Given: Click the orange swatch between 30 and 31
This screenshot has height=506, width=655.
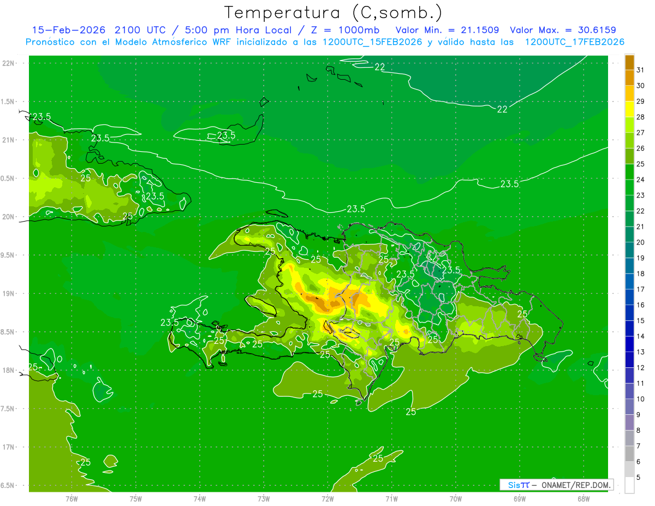Looking at the screenshot, I should (x=629, y=77).
